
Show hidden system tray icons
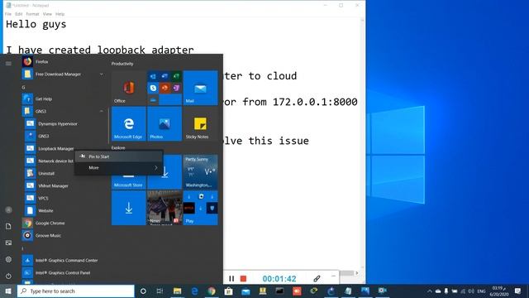pos(430,291)
